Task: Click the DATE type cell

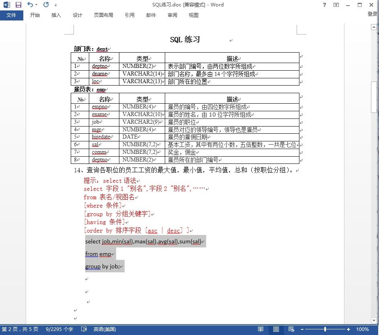Action: click(x=142, y=137)
